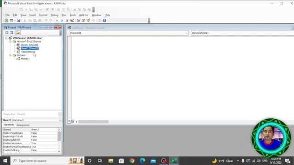Image resolution: width=294 pixels, height=165 pixels.
Task: Open the (Declarations) procedure dropdown
Action: coord(242,33)
